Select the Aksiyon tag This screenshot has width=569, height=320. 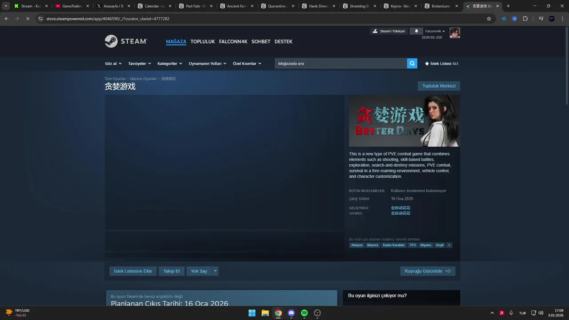tap(357, 245)
